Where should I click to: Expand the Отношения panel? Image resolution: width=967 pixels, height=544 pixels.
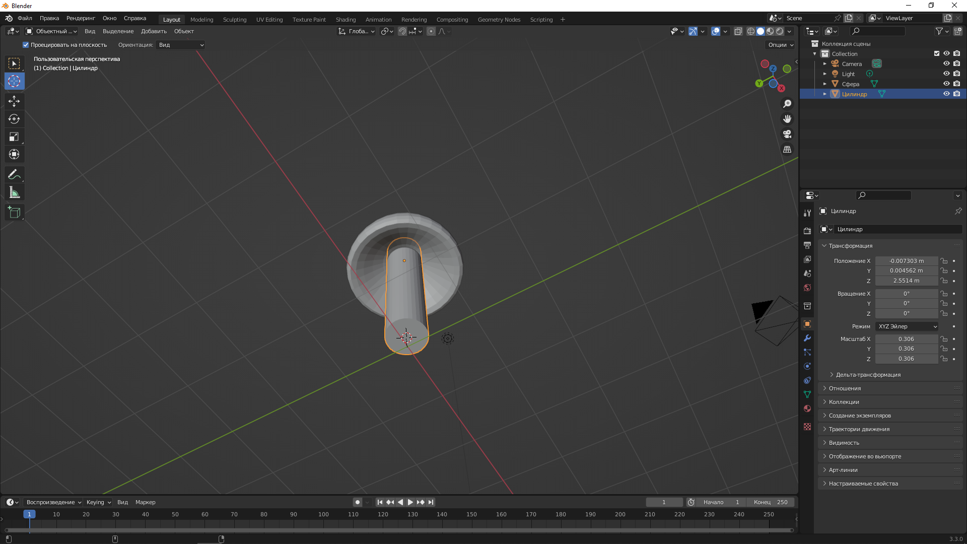(890, 388)
